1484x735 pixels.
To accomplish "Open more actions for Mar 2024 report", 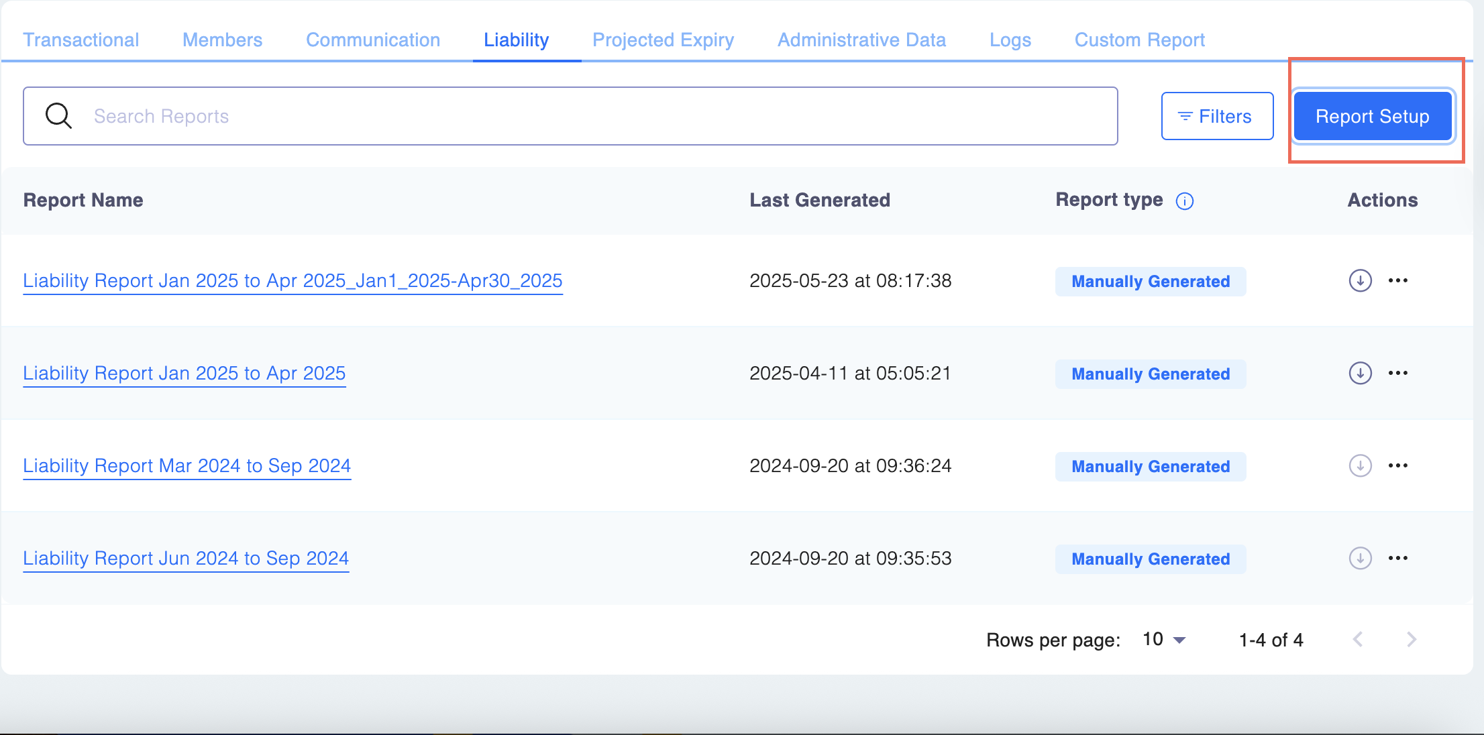I will point(1398,465).
